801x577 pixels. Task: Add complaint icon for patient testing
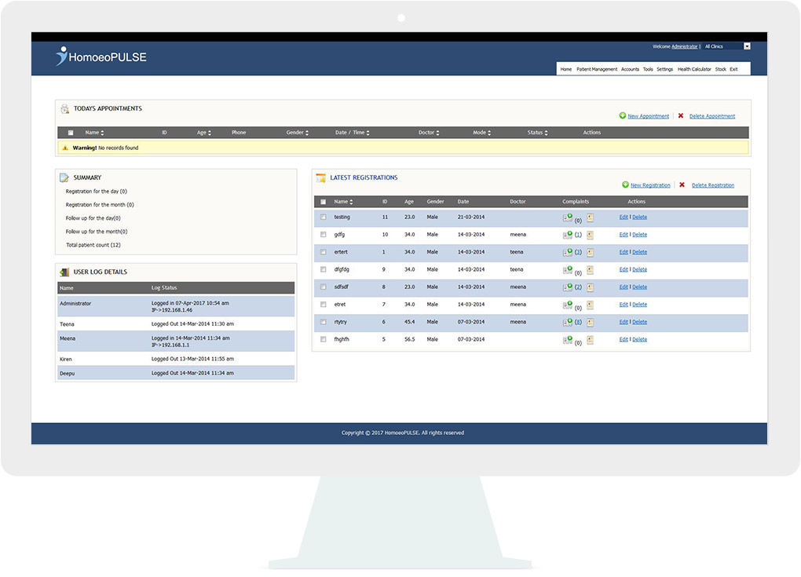(568, 217)
